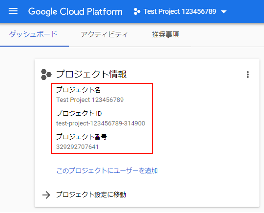Open the hamburger navigation menu
This screenshot has width=264, height=213.
pyautogui.click(x=13, y=11)
